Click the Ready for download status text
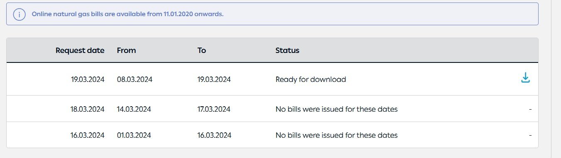The image size is (561, 158). click(311, 79)
